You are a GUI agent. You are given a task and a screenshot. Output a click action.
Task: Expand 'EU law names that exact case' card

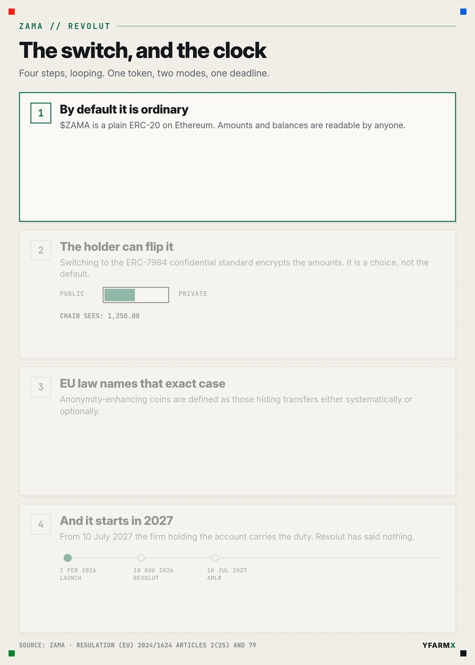pyautogui.click(x=237, y=431)
